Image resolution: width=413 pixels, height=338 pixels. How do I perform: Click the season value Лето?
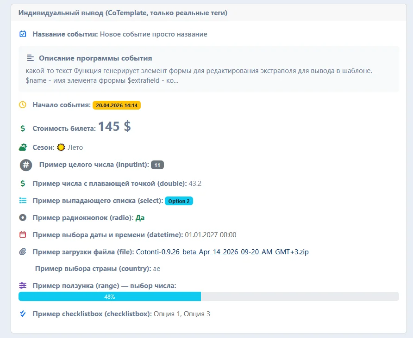(x=75, y=147)
